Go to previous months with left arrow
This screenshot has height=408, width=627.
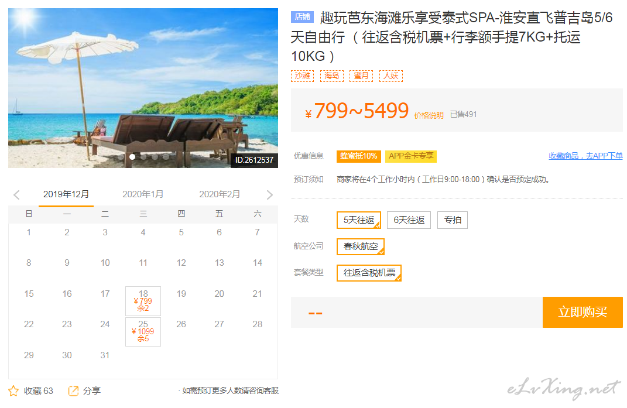coord(16,195)
